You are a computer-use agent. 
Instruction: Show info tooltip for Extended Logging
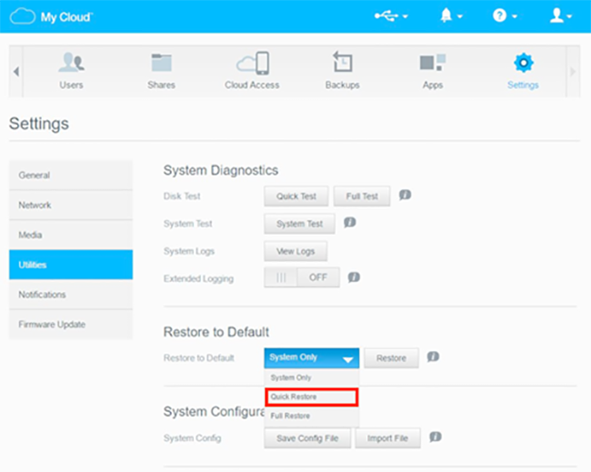354,277
